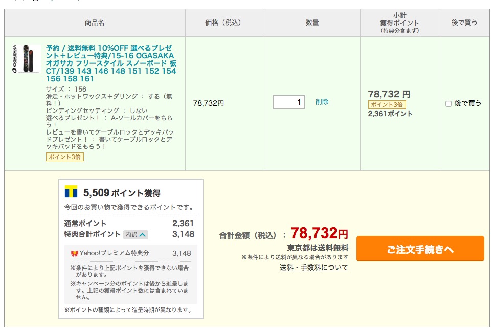Image resolution: width=495 pixels, height=332 pixels.
Task: Open the OGASAKA snowboard product thumbnail
Action: pyautogui.click(x=26, y=59)
